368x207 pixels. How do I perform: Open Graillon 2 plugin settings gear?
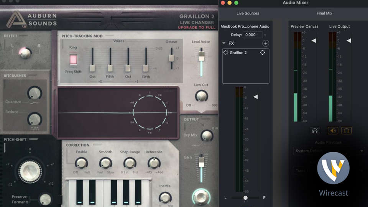coord(262,53)
